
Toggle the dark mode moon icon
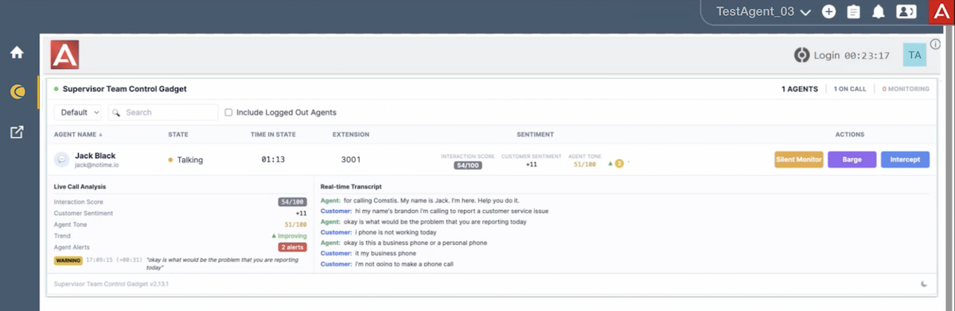click(x=924, y=283)
